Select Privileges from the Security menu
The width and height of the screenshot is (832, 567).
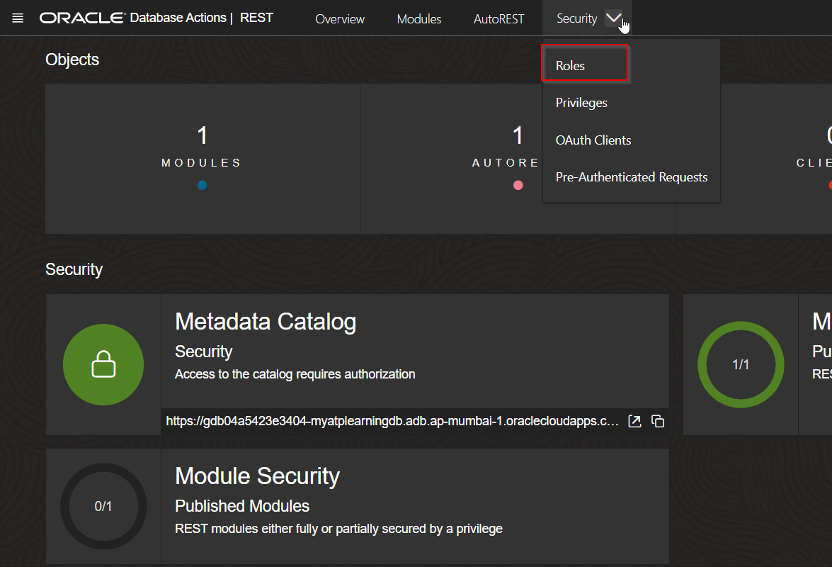(581, 102)
